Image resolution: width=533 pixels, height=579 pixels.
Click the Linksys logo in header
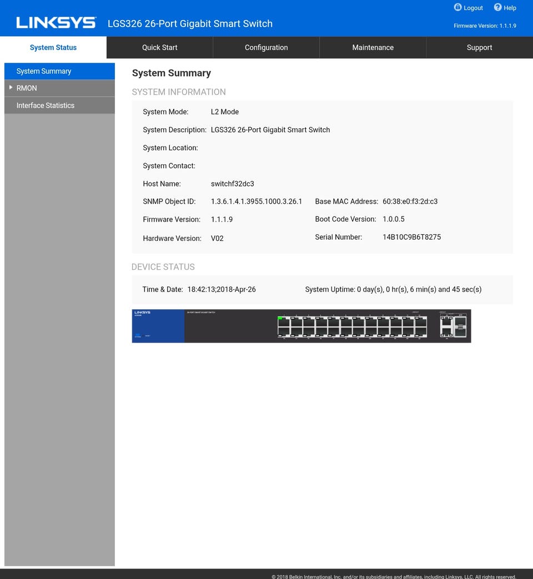click(x=56, y=23)
